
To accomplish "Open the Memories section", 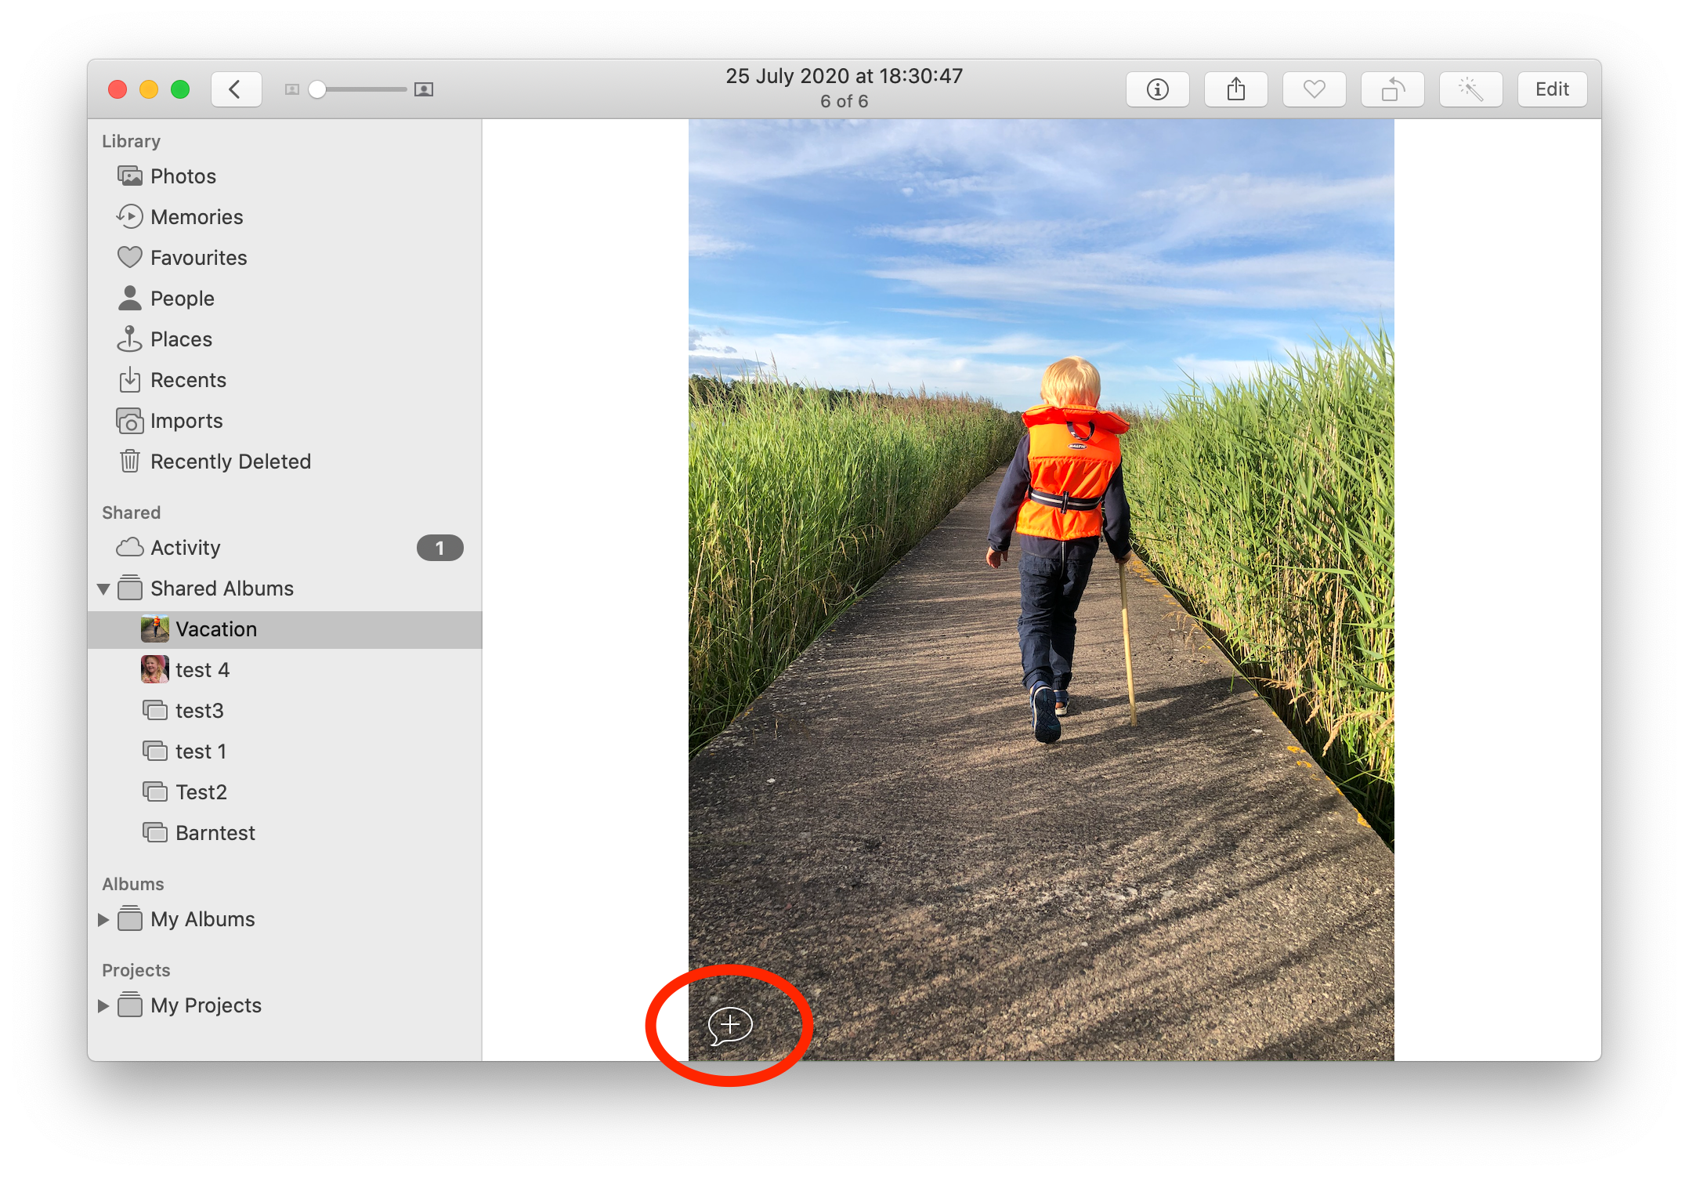I will [x=284, y=217].
